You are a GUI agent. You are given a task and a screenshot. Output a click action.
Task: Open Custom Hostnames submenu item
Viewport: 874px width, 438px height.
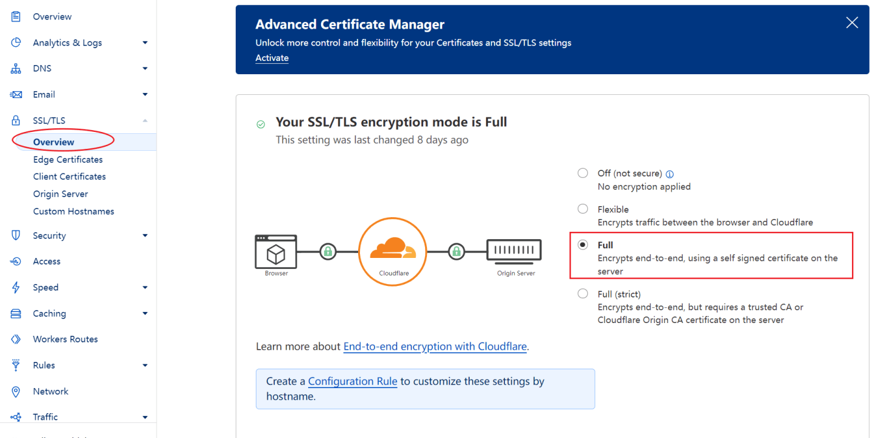pos(74,212)
